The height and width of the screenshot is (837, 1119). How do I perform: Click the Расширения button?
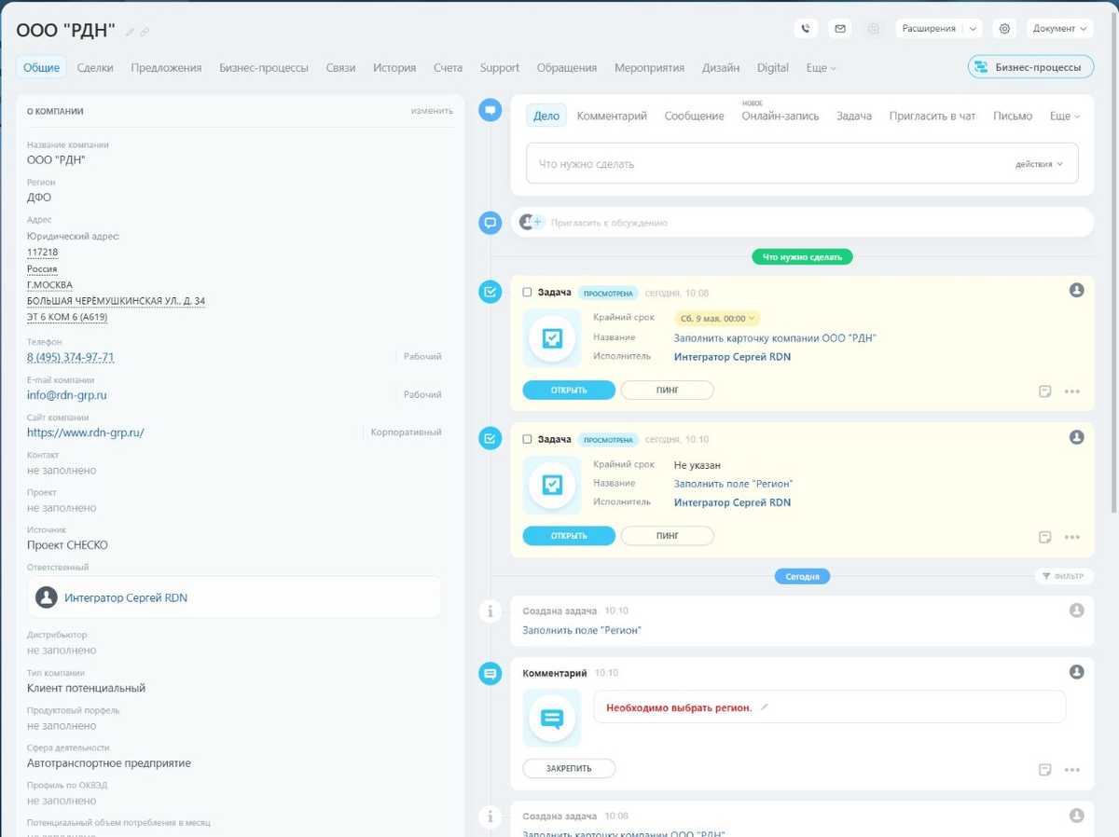pos(929,29)
